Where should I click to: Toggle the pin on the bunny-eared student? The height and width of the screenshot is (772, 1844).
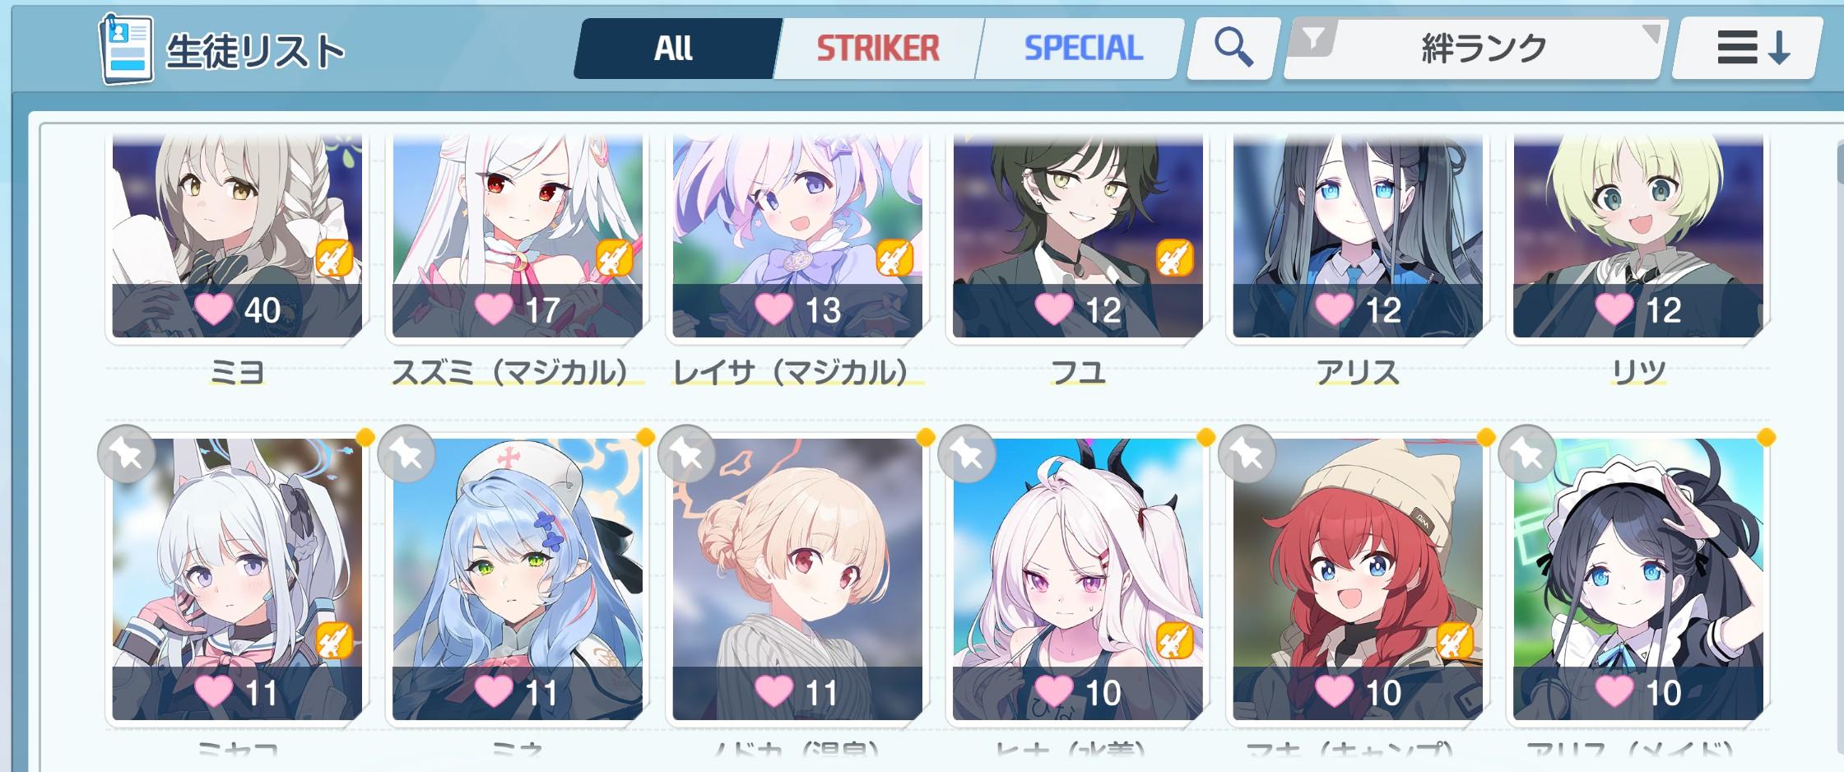[127, 454]
